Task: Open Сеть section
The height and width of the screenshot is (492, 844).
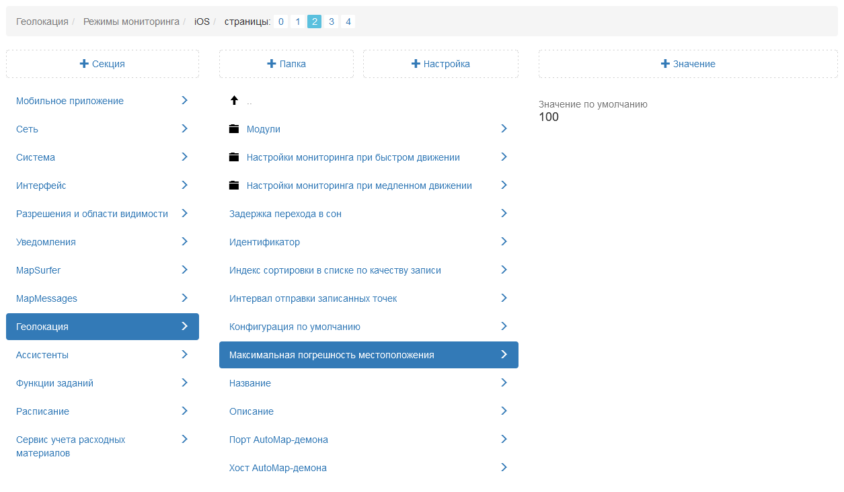Action: click(102, 129)
